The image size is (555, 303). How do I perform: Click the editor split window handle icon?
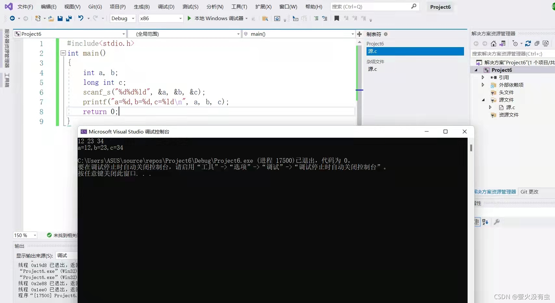[x=359, y=34]
